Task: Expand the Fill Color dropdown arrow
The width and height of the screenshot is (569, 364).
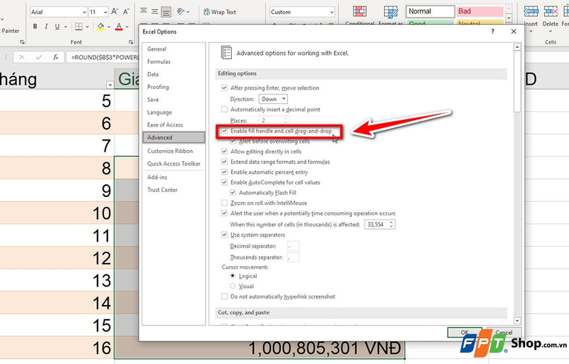Action: [109, 26]
